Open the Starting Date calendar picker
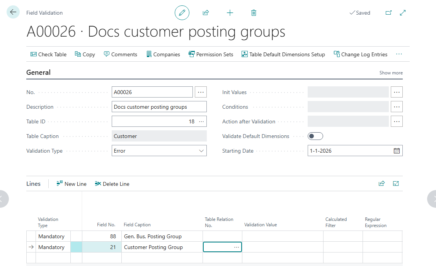 pos(397,151)
